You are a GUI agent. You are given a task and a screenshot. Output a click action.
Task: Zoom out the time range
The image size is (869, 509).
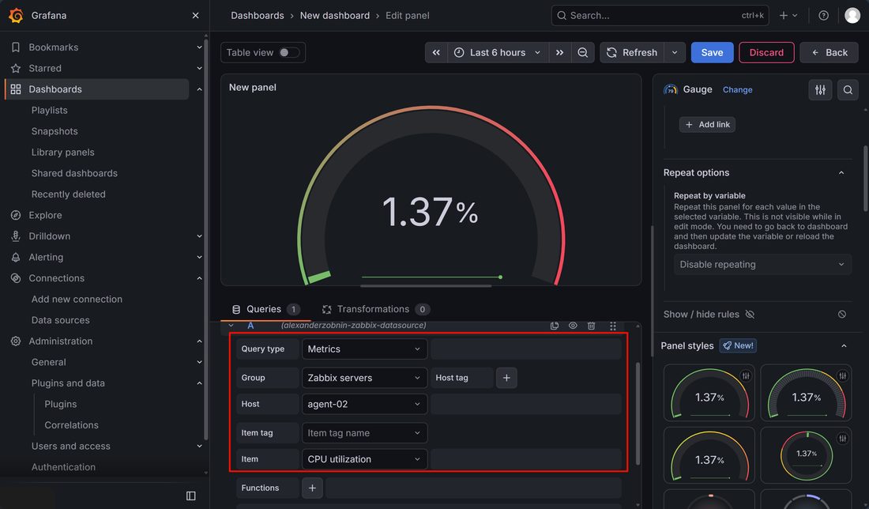pyautogui.click(x=582, y=52)
